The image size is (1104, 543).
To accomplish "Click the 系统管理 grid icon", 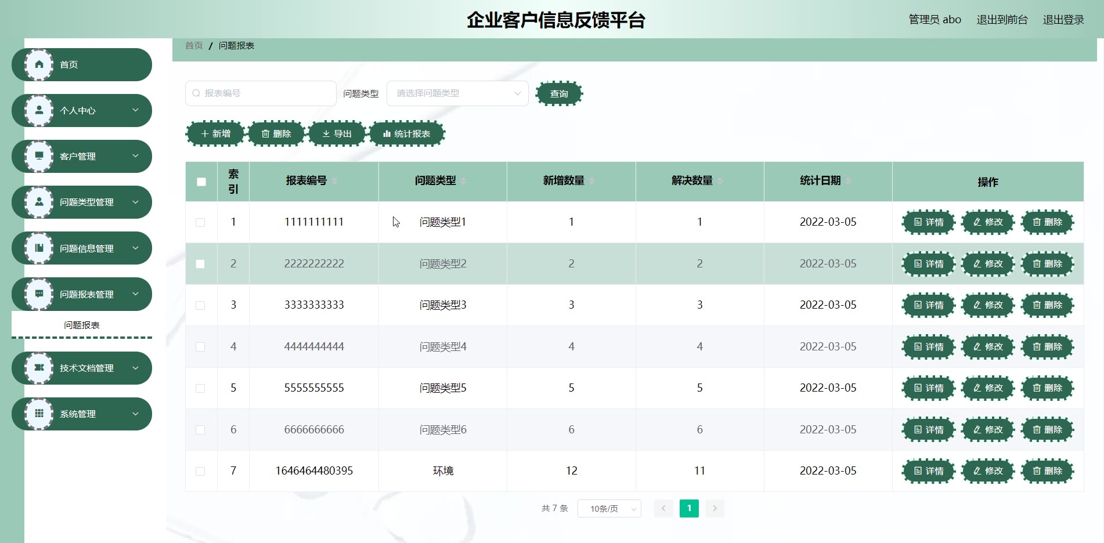I will point(39,414).
